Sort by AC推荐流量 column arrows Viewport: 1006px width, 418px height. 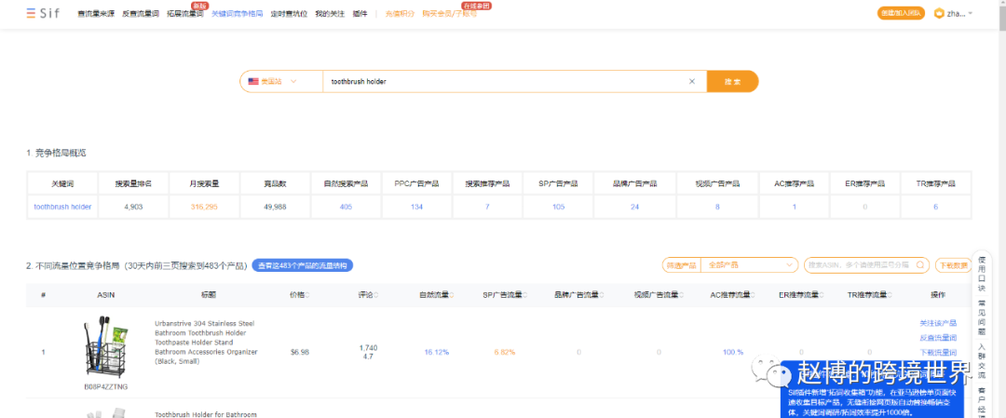tap(754, 295)
